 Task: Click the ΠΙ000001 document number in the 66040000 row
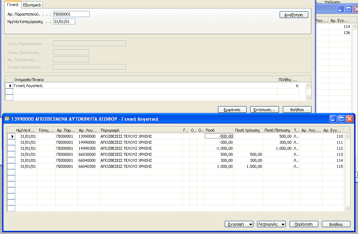(x=66, y=160)
